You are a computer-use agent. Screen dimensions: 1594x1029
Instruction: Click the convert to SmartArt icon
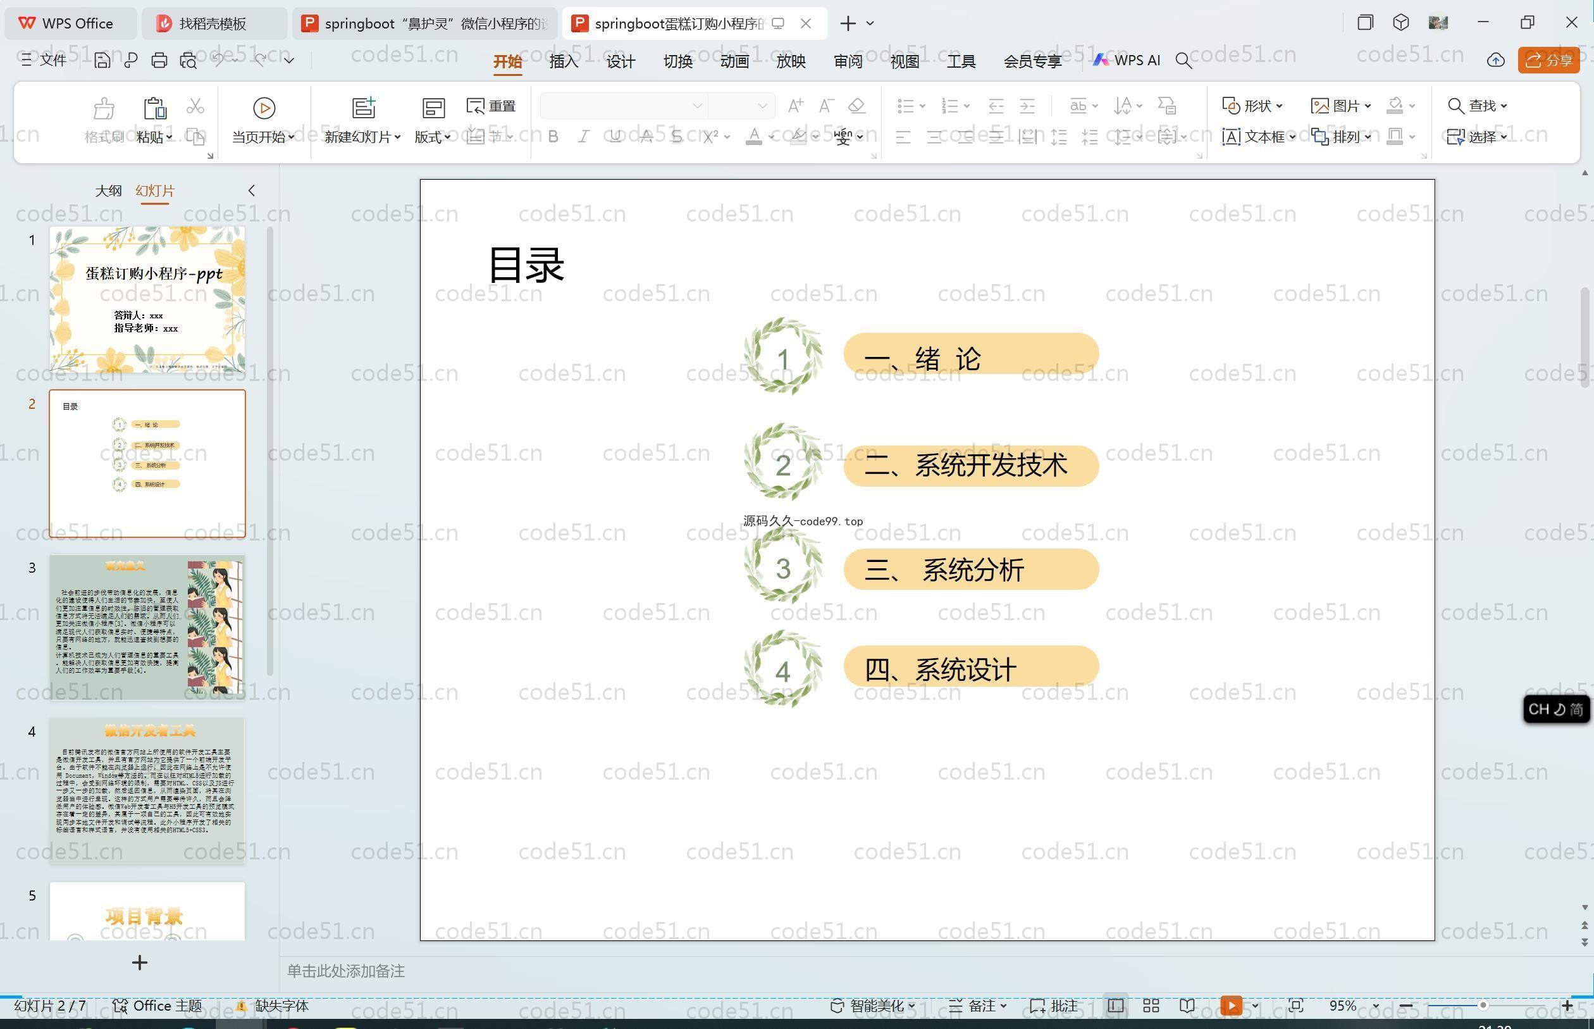(1166, 106)
